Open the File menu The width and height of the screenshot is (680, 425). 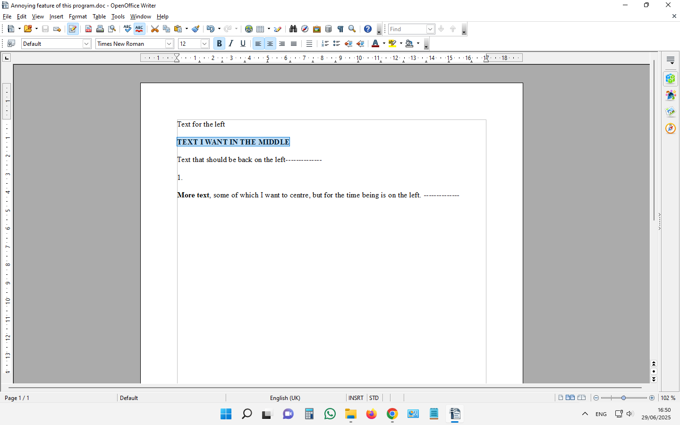click(x=7, y=17)
